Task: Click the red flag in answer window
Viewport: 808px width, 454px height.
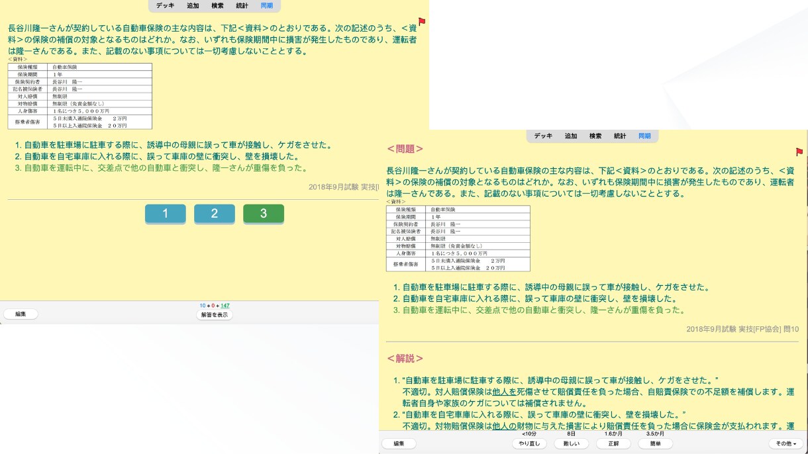Action: pos(799,152)
